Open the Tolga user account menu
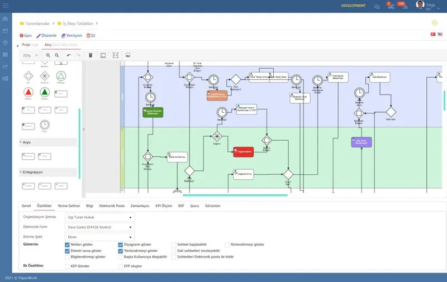 [428, 6]
